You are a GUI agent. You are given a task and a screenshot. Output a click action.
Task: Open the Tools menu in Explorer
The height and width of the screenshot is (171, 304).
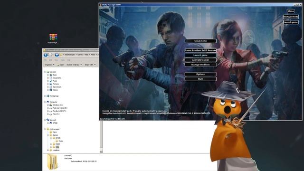[x=63, y=60]
